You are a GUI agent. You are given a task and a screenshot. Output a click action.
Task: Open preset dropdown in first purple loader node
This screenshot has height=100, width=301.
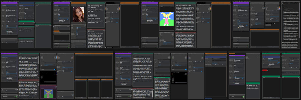pyautogui.click(x=9, y=5)
